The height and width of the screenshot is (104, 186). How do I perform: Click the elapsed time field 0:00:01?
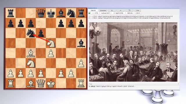point(138,13)
